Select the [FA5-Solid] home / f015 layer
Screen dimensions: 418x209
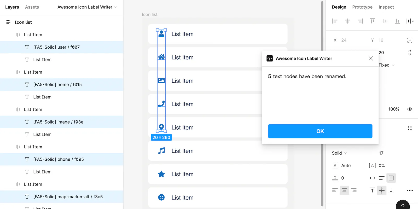[x=62, y=84]
